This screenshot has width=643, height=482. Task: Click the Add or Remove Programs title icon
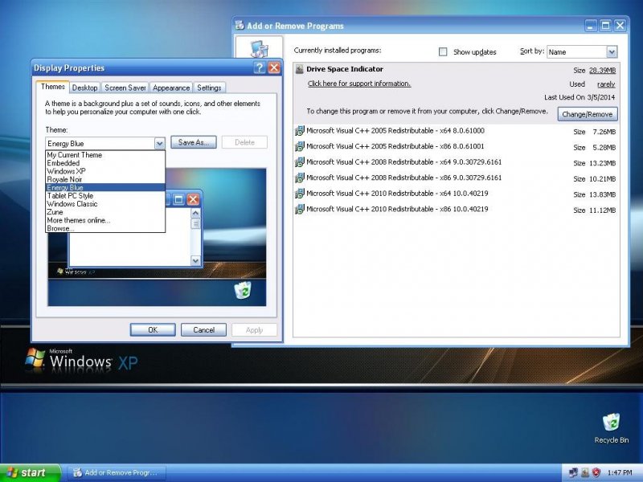(x=240, y=26)
